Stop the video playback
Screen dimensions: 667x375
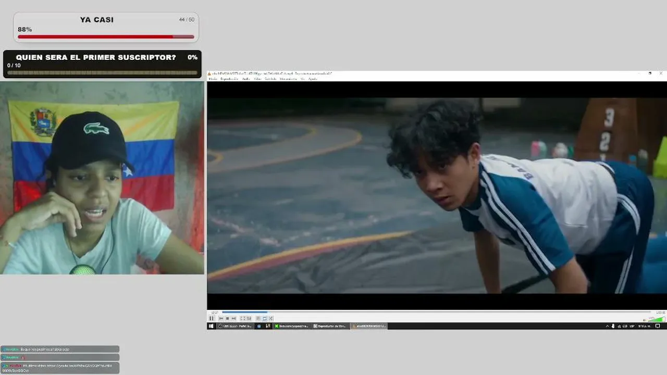click(x=227, y=318)
